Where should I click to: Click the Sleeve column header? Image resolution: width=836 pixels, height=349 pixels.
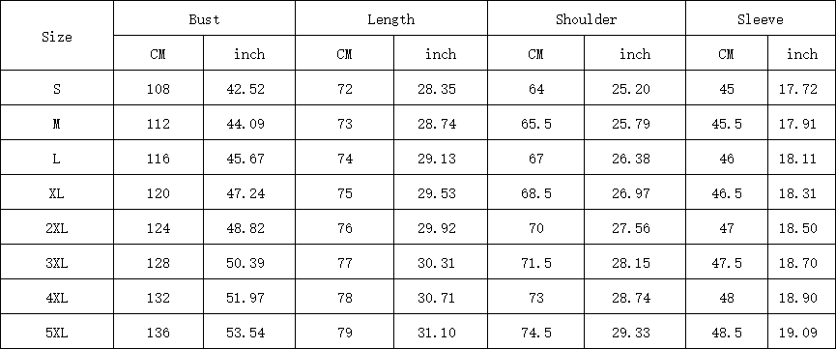coord(761,19)
